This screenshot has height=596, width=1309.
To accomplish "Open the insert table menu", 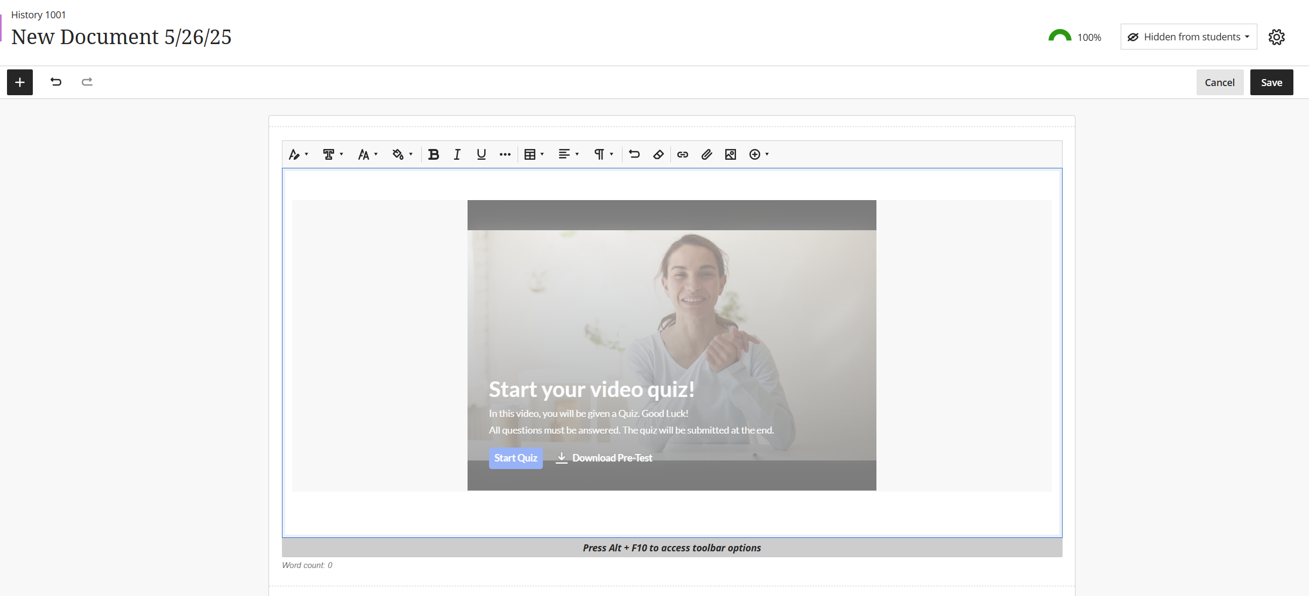I will [534, 155].
